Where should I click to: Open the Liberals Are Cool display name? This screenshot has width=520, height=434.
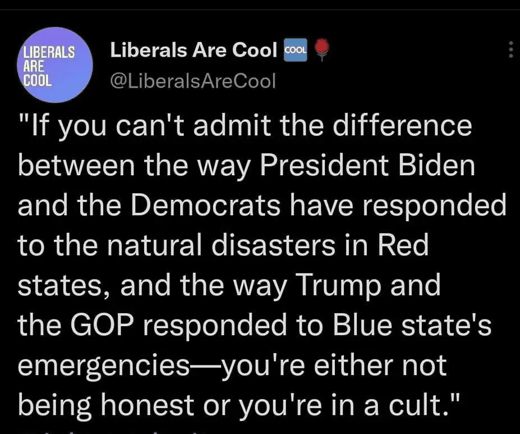194,50
